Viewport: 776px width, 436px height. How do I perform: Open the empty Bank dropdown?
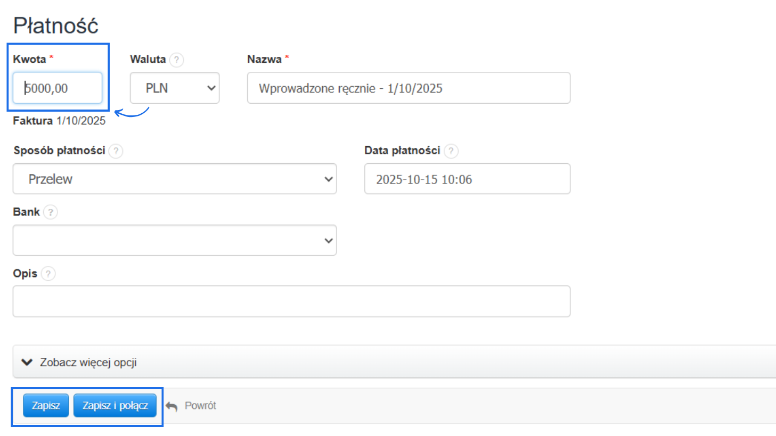pos(175,240)
